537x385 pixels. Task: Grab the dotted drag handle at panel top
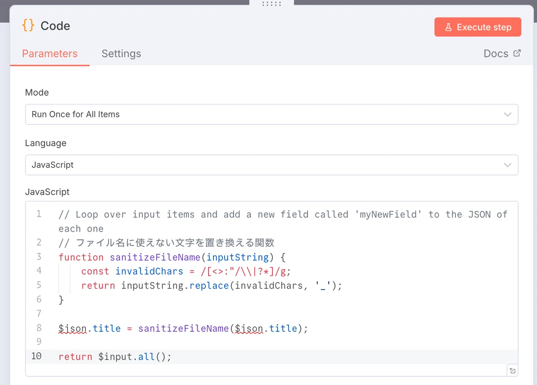[272, 4]
